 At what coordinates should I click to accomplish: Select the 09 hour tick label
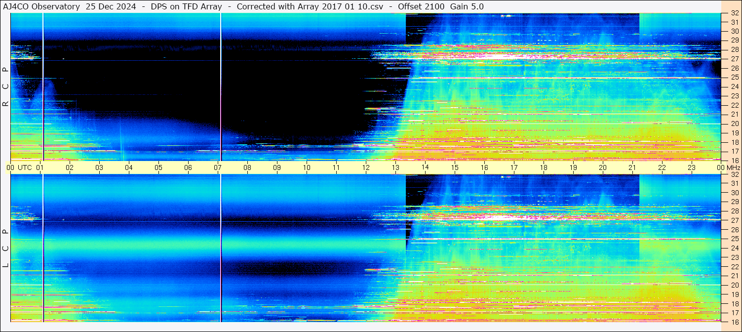[x=277, y=167]
